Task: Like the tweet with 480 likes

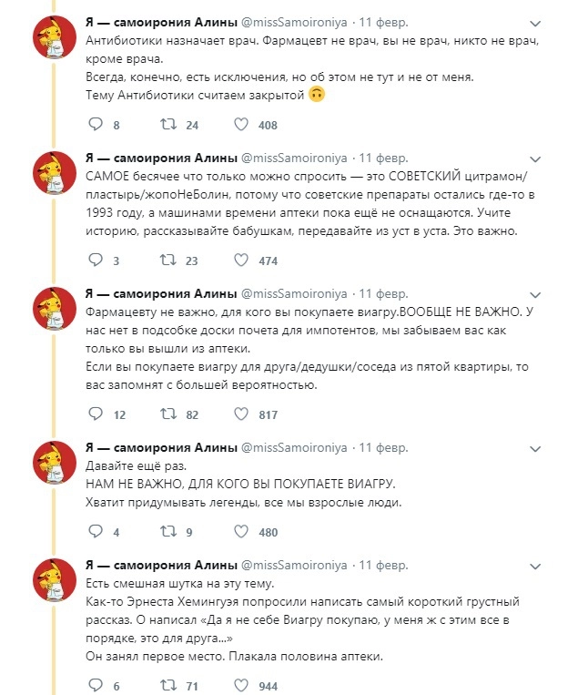Action: [241, 532]
